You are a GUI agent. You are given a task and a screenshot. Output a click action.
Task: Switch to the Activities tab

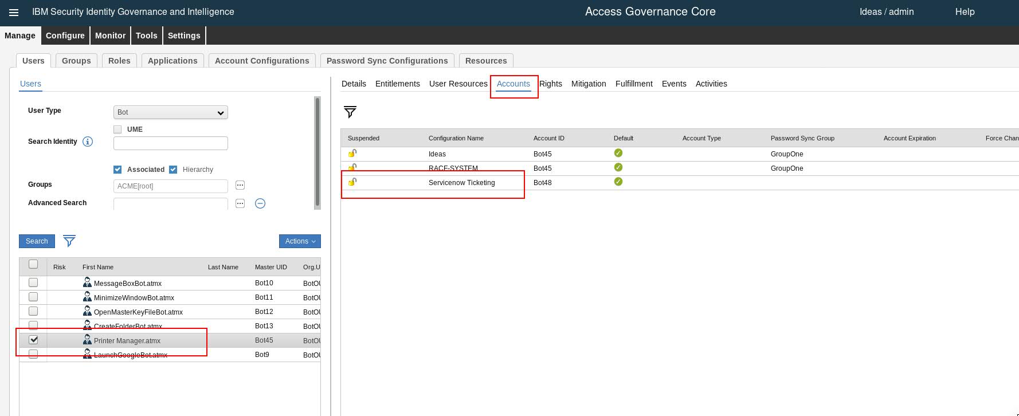(711, 84)
